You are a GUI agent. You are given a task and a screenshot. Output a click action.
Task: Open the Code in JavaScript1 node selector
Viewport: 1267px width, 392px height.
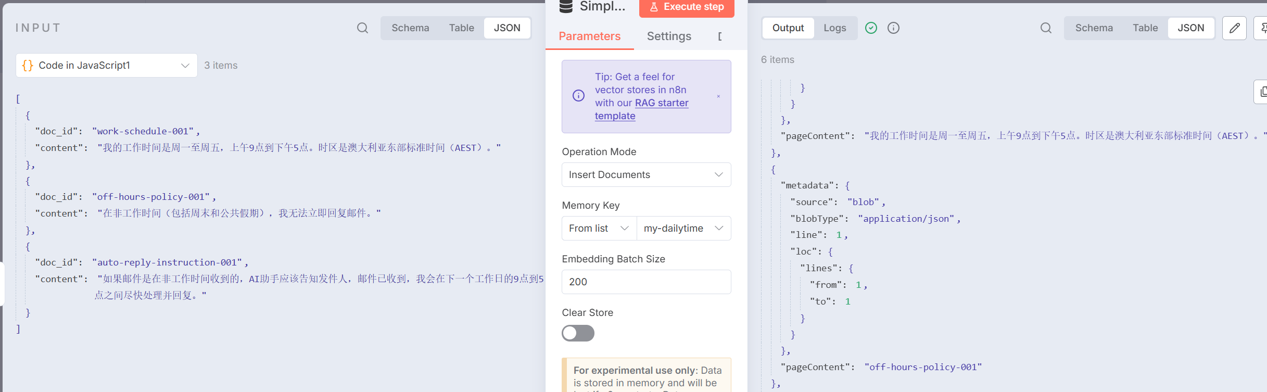coord(106,66)
